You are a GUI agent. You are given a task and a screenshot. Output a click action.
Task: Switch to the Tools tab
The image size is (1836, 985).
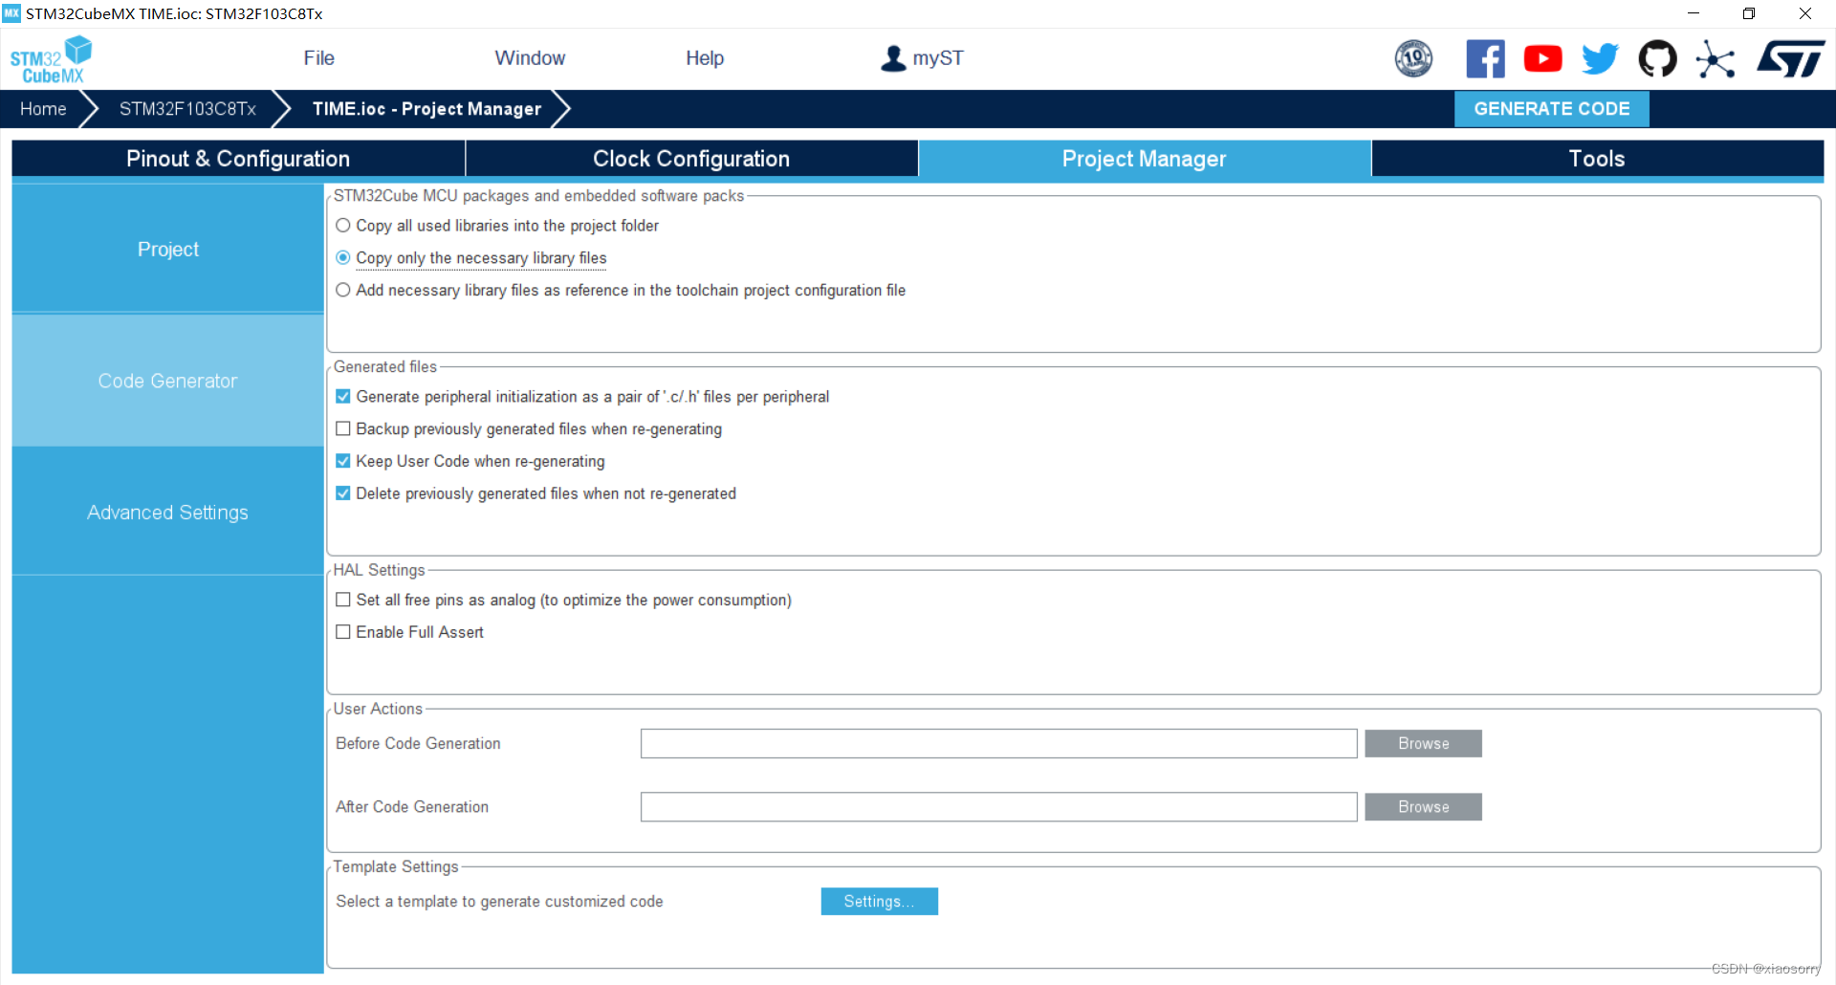1597,159
